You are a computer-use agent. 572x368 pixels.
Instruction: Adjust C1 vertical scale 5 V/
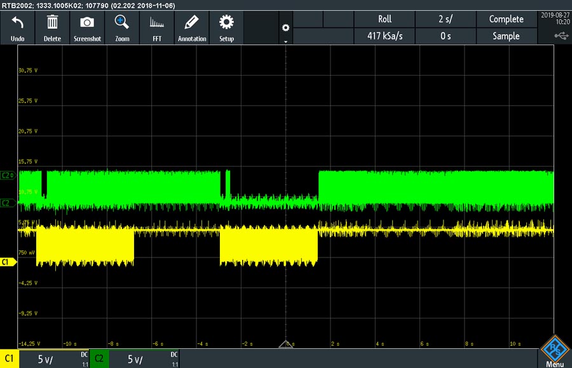pos(46,360)
